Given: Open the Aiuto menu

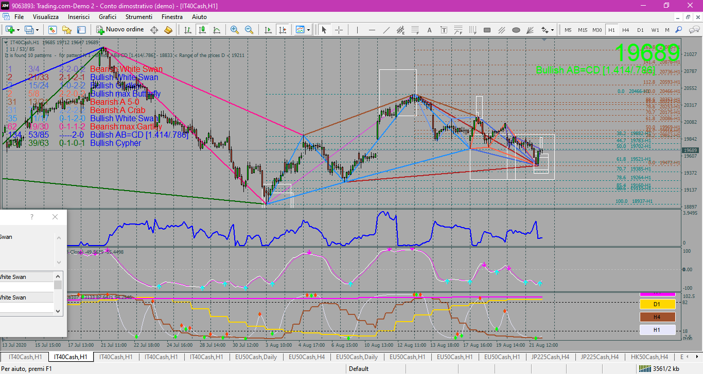Looking at the screenshot, I should click(x=199, y=17).
